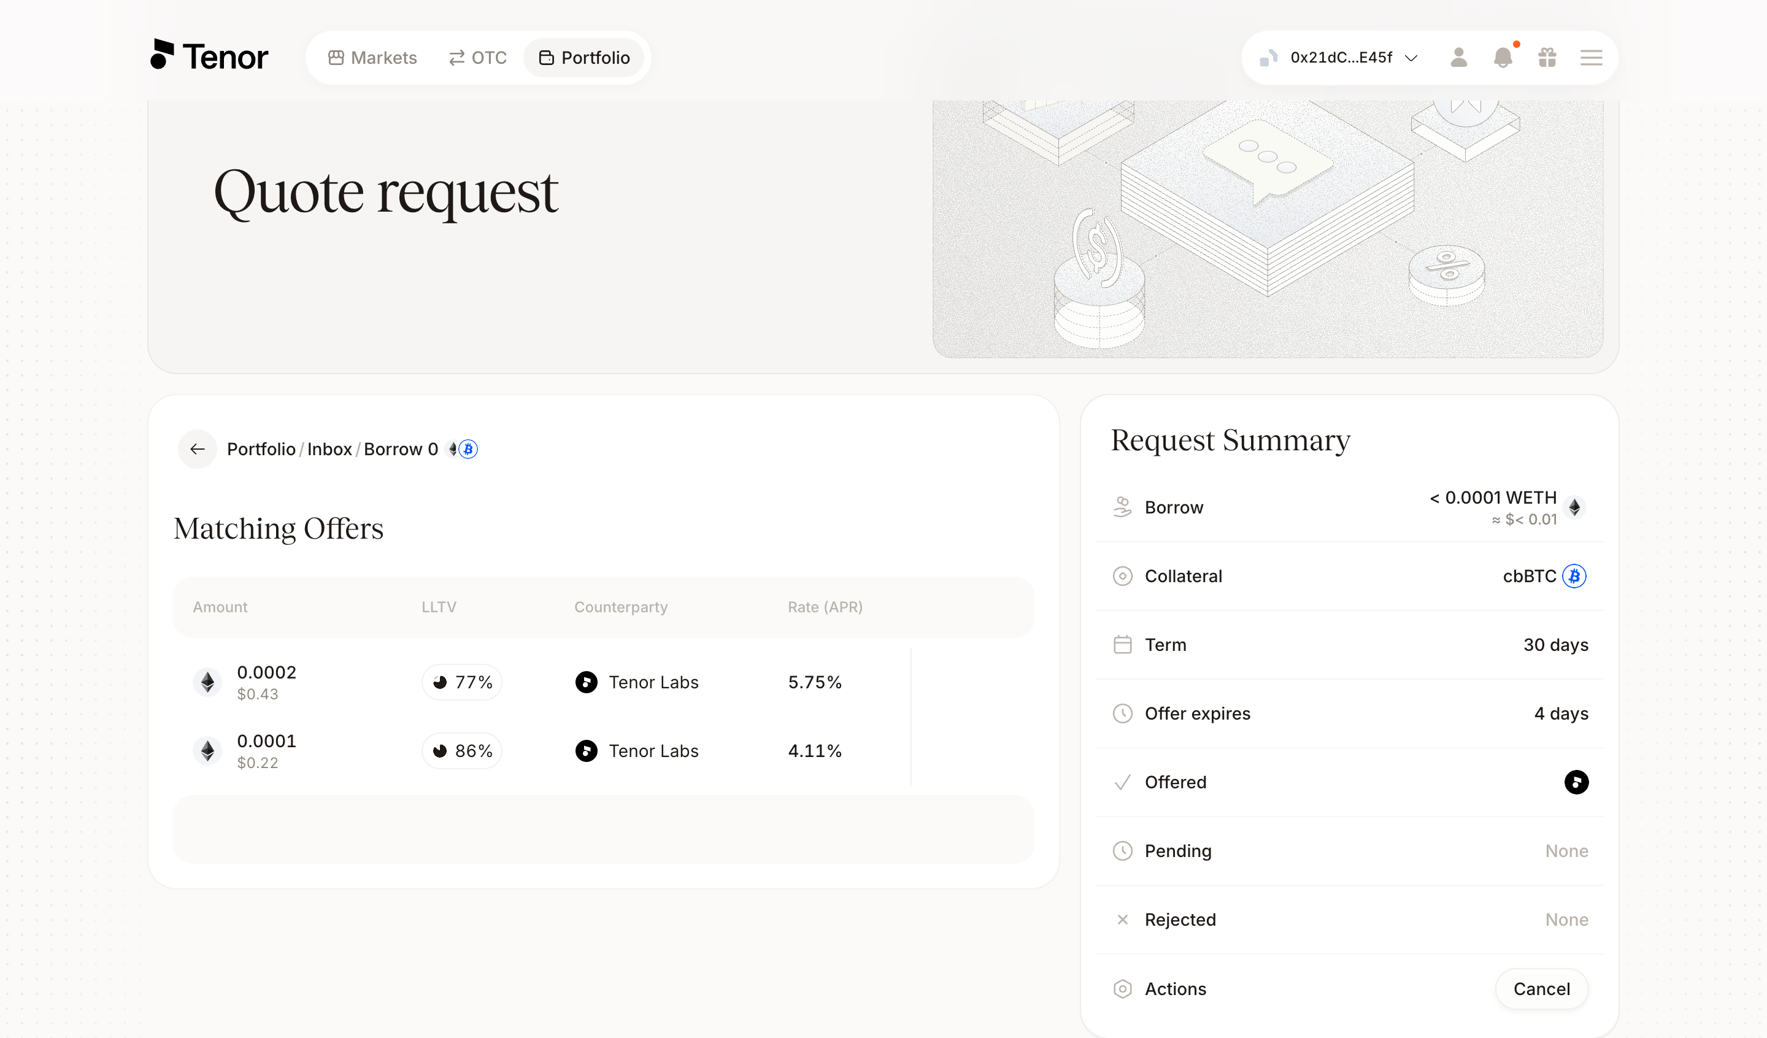1767x1038 pixels.
Task: Click the Rate (APR) column header
Action: tap(825, 607)
